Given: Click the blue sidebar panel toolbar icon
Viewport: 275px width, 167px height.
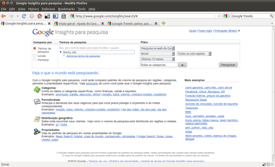Looking at the screenshot, I should (55, 16).
